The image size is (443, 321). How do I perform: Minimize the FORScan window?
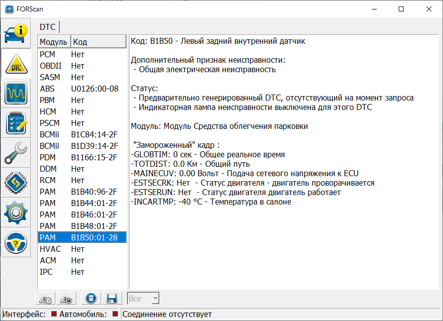(374, 9)
